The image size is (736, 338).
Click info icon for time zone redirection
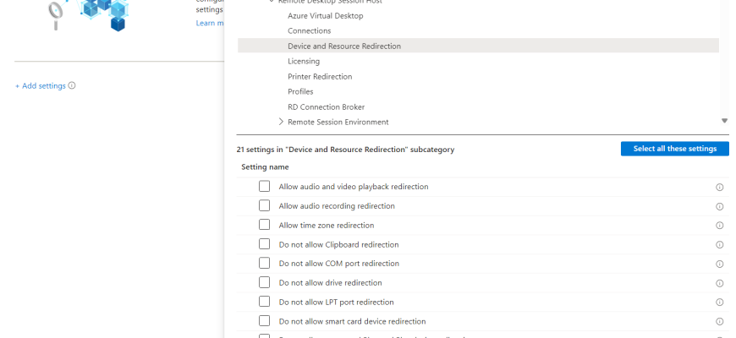tap(720, 226)
